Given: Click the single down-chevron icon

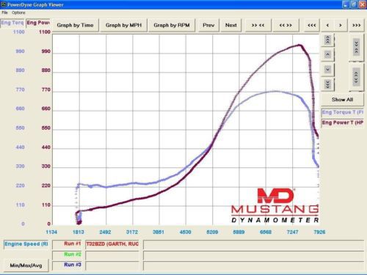Looking at the screenshot, I should click(327, 70).
